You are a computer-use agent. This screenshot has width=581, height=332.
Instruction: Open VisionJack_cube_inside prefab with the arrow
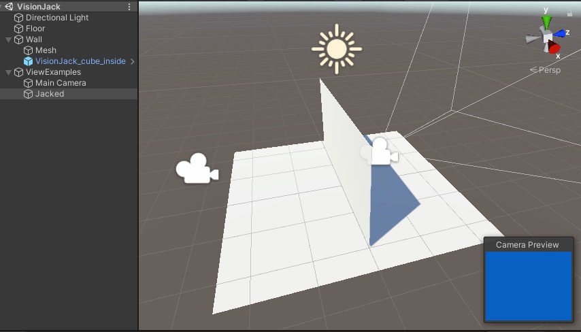pos(132,61)
